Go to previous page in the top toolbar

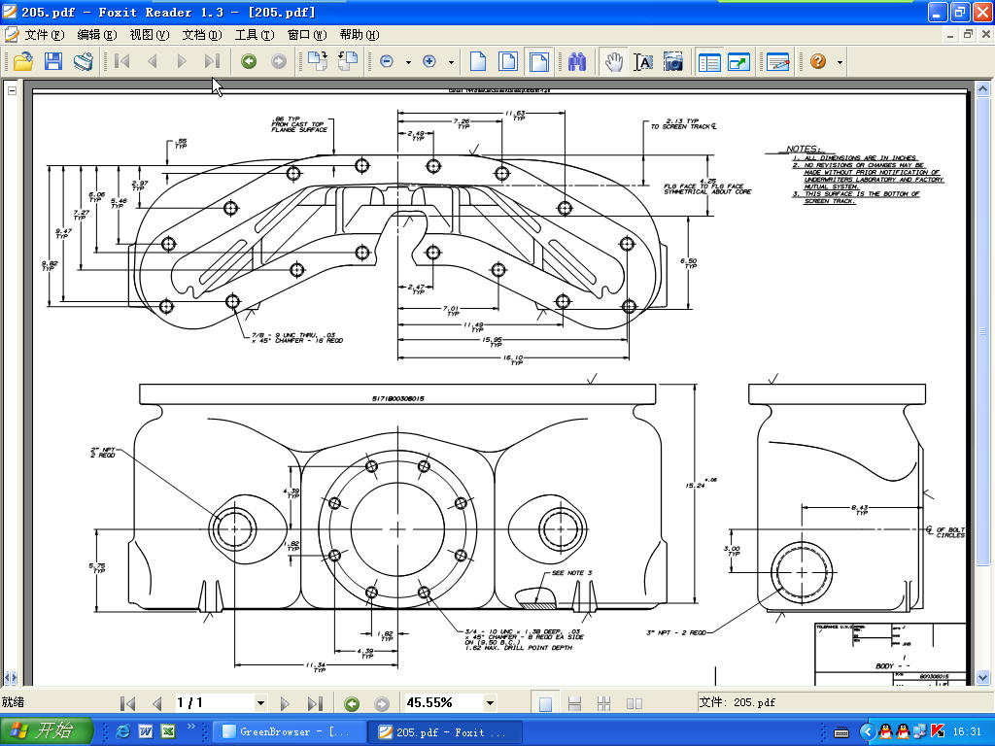pyautogui.click(x=152, y=61)
